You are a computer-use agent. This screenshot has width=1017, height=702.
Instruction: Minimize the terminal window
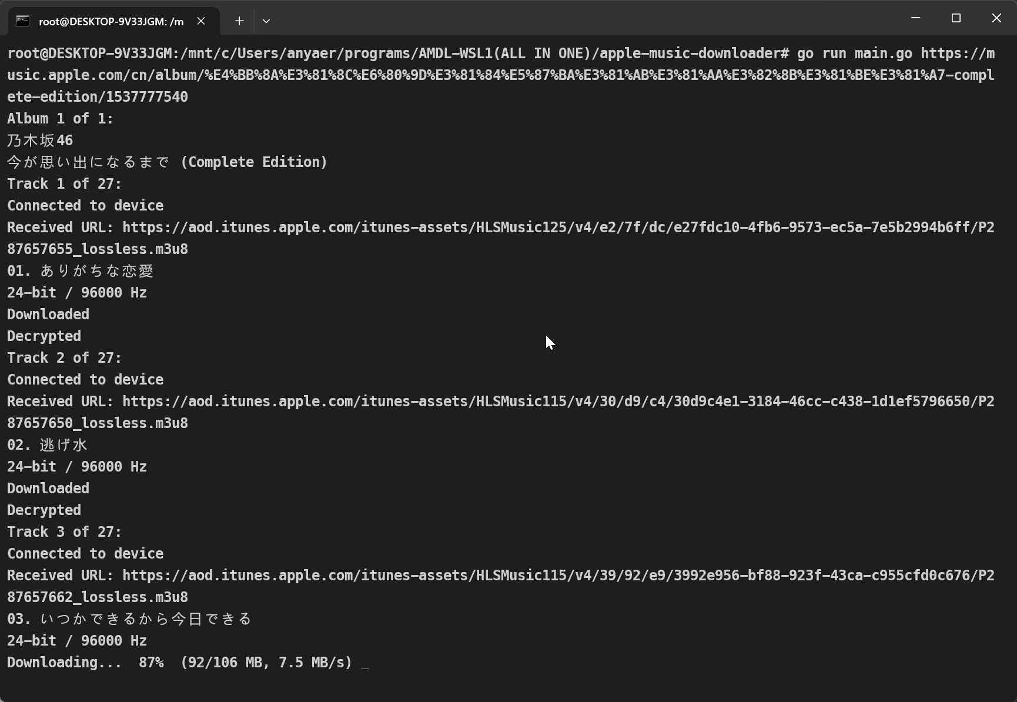click(x=915, y=18)
